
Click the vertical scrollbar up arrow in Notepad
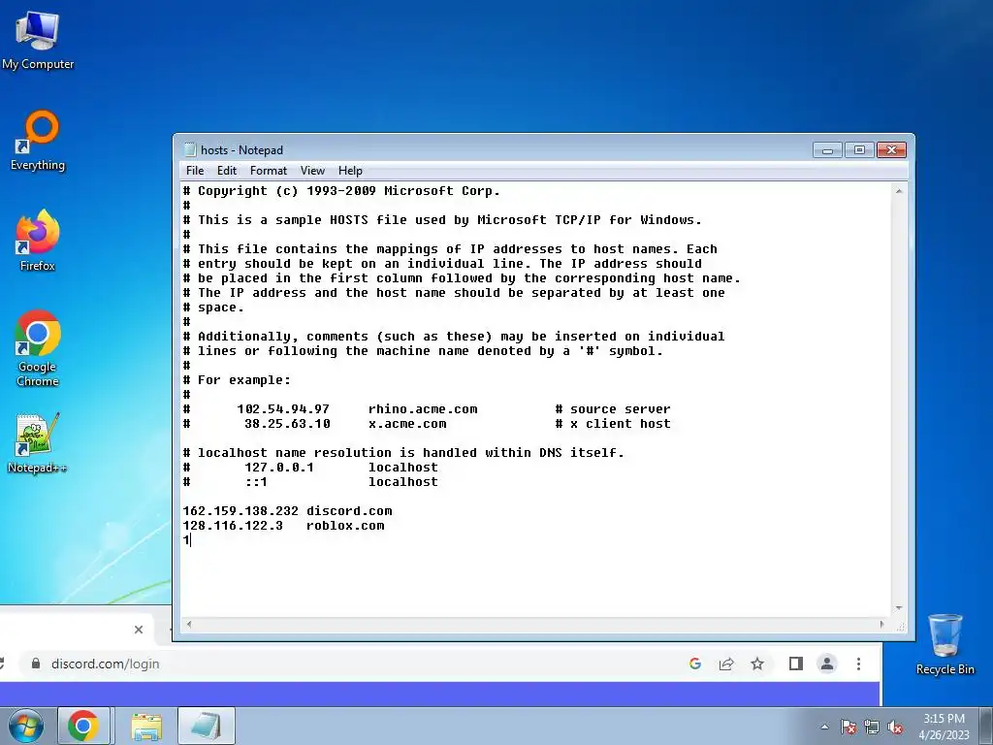click(899, 191)
